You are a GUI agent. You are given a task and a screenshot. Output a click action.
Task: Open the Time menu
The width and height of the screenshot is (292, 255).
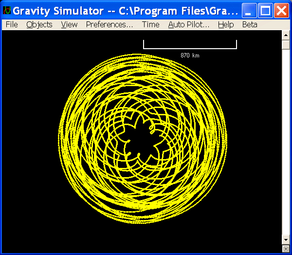coord(151,25)
